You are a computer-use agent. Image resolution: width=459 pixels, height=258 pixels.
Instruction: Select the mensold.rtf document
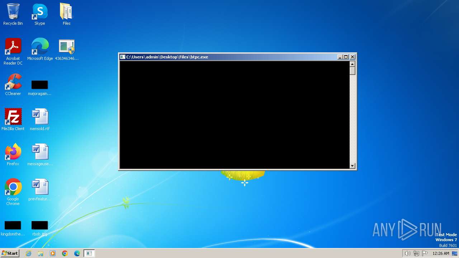coord(40,119)
